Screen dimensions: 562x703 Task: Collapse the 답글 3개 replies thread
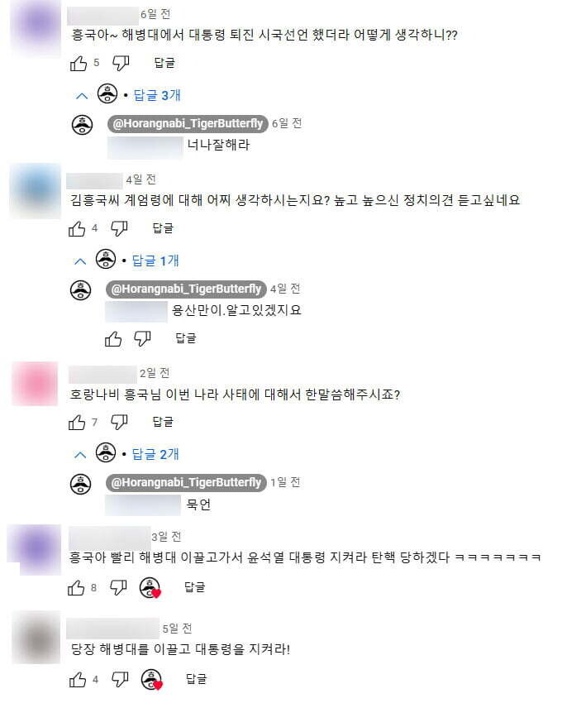pos(127,95)
